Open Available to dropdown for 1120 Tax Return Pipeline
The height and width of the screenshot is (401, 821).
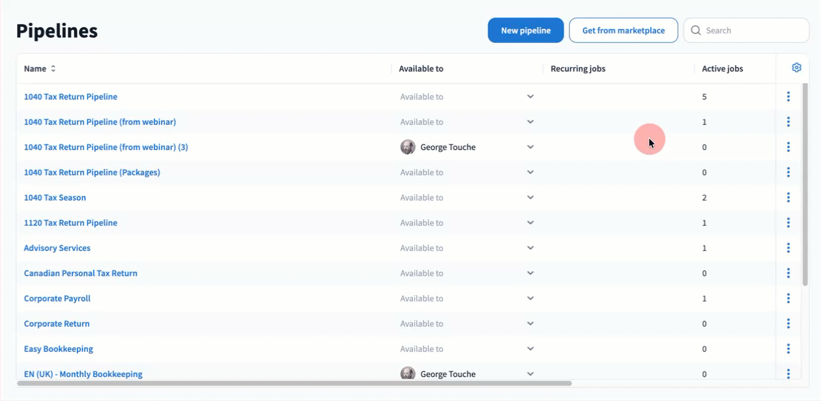[x=530, y=223]
